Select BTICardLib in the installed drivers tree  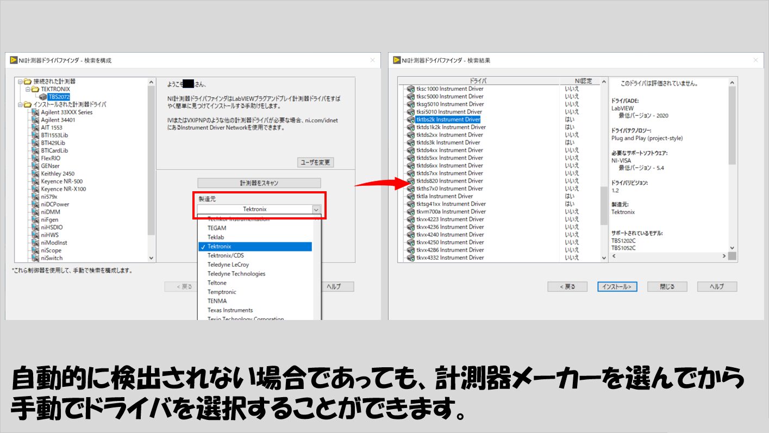pyautogui.click(x=54, y=150)
